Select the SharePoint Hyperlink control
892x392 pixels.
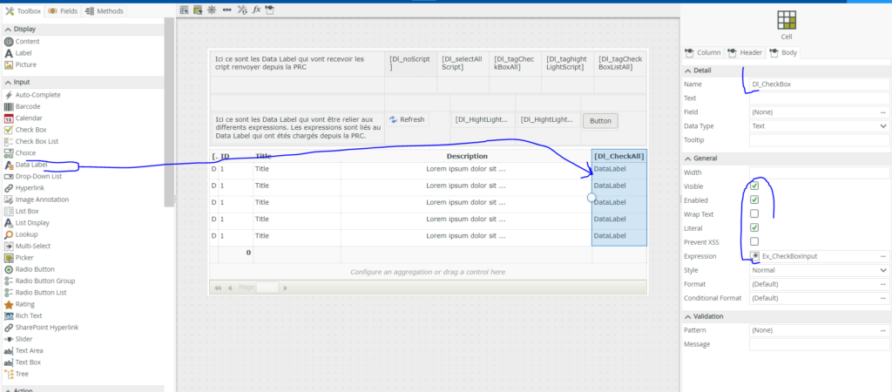click(41, 328)
